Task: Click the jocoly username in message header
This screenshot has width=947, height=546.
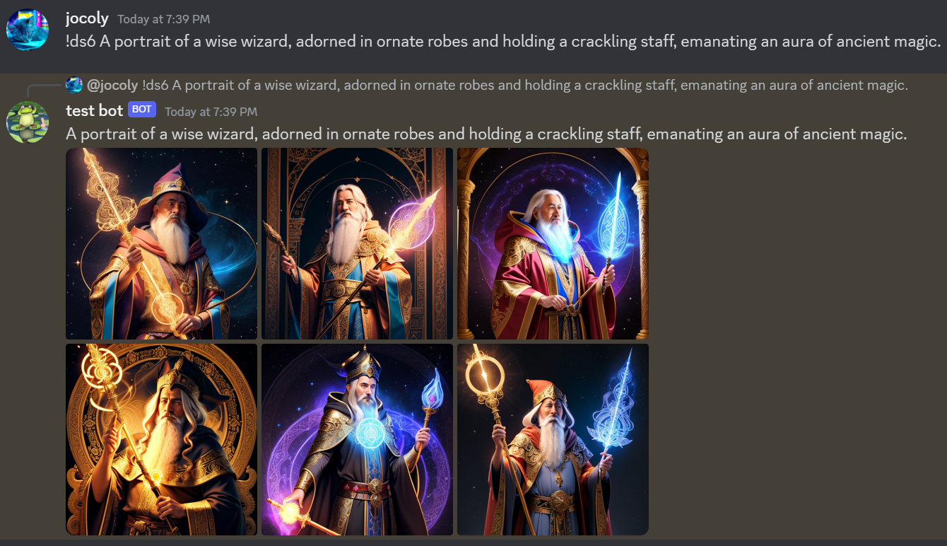Action: 87,18
